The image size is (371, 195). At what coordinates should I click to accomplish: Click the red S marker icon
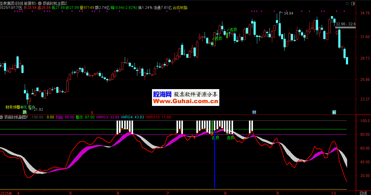click(92, 112)
